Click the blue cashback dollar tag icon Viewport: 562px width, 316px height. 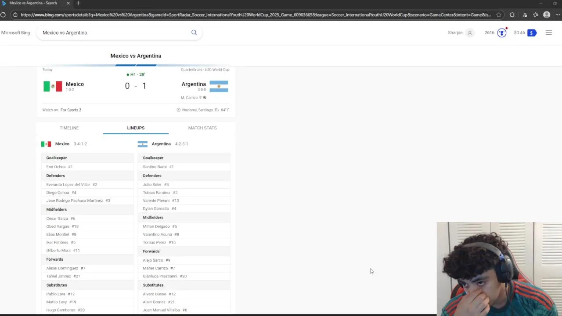pyautogui.click(x=532, y=33)
